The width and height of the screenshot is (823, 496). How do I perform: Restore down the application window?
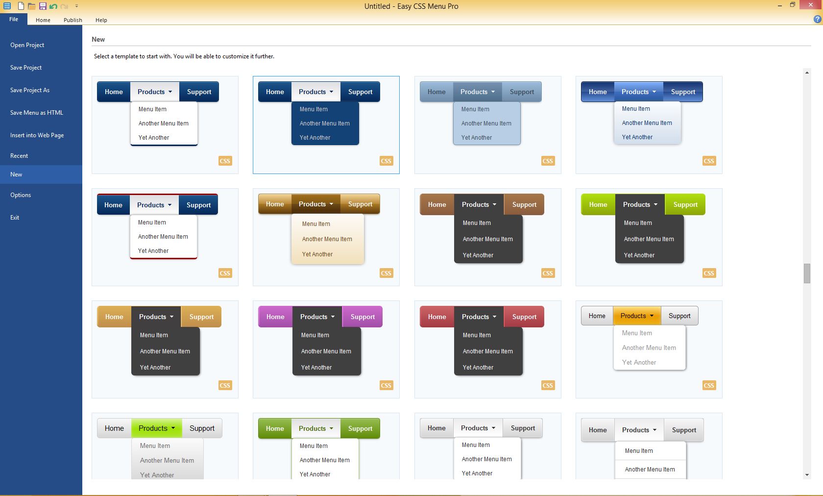[793, 5]
